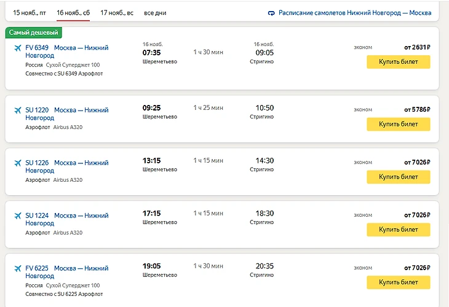Screen dimensions: 449x307
Task: Click the schedule icon before Расписание самолетов
Action: click(272, 13)
